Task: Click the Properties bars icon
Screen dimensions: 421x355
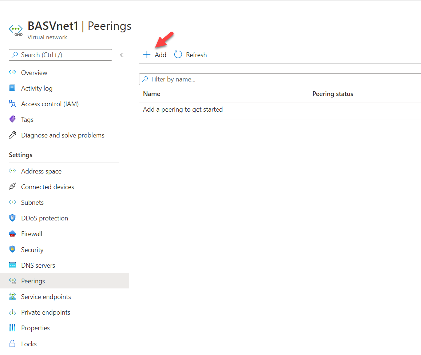Action: click(12, 328)
